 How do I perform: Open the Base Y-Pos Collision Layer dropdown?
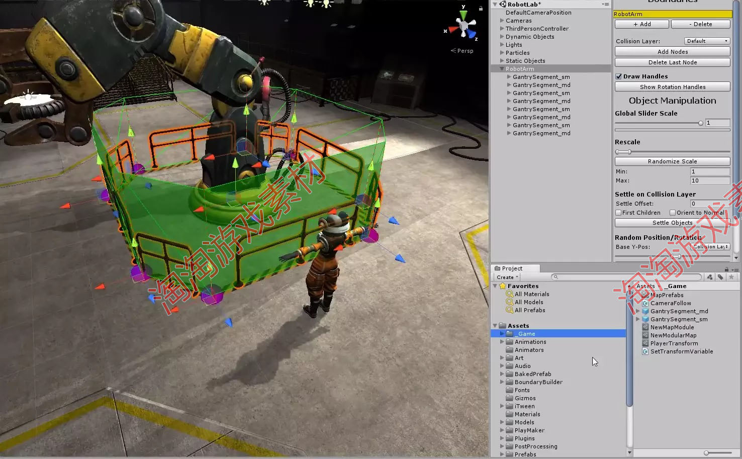tap(710, 247)
